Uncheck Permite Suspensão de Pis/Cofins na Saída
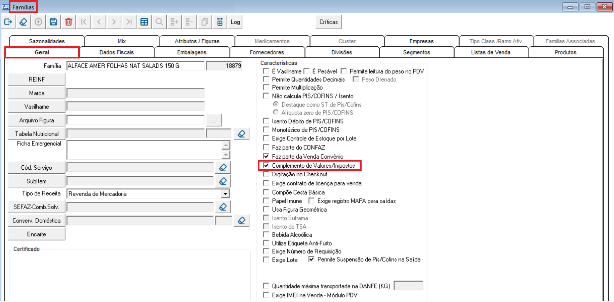 click(x=311, y=259)
